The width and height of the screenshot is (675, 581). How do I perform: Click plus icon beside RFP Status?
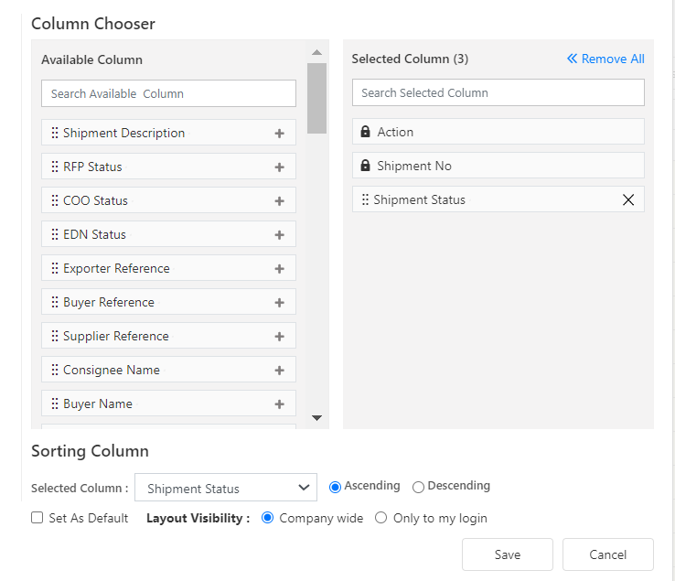tap(280, 167)
